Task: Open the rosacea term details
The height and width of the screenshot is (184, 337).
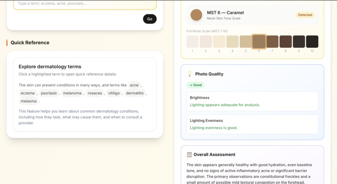Action: click(x=94, y=93)
